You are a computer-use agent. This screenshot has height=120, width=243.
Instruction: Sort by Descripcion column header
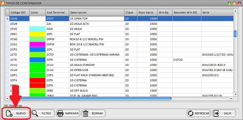97,13
